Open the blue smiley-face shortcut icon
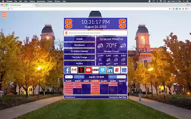The height and width of the screenshot is (119, 191). point(103,70)
